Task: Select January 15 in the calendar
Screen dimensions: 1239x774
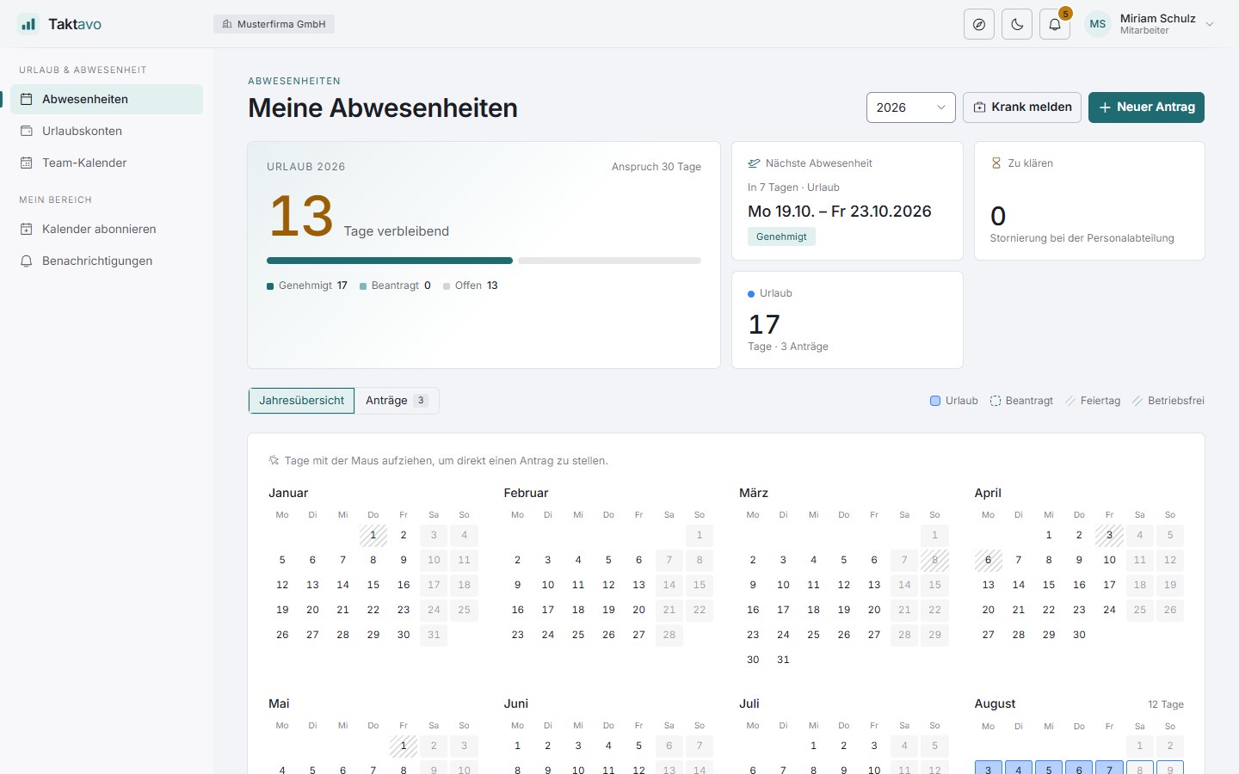Action: [373, 585]
